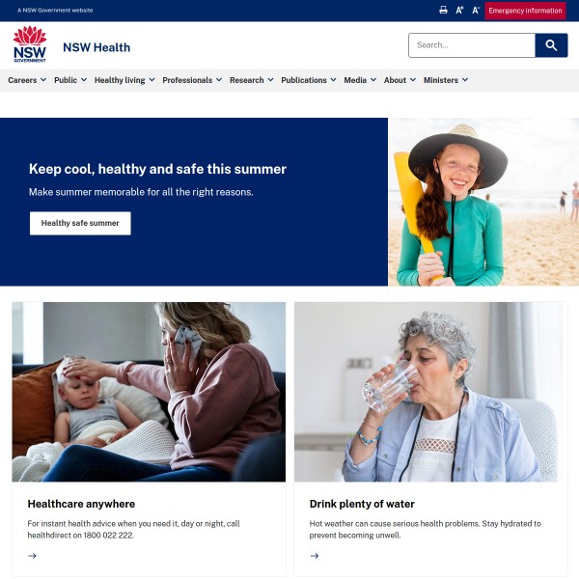Click the magnifying glass search button
The image size is (579, 579).
(551, 45)
